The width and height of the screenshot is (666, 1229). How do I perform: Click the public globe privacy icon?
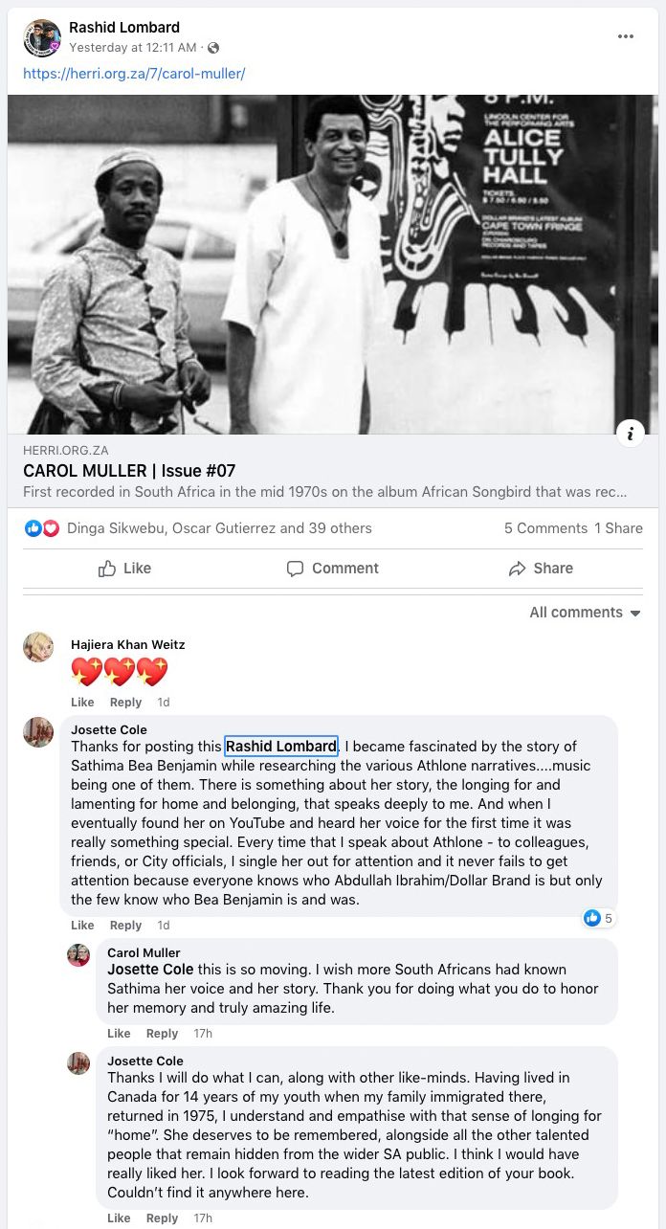click(213, 48)
